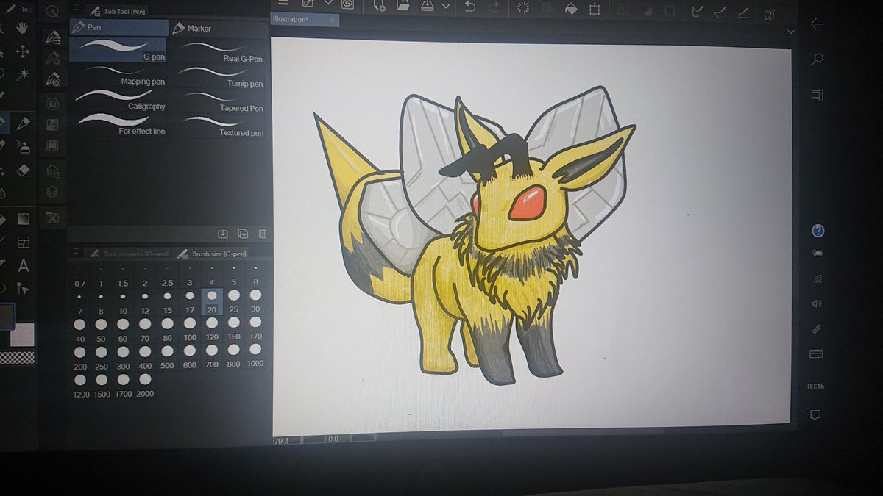Click the help question mark icon in command bar
Screen dimensions: 883x496
[769, 14]
